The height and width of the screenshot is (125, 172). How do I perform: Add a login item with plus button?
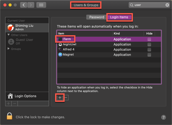[x=60, y=98]
